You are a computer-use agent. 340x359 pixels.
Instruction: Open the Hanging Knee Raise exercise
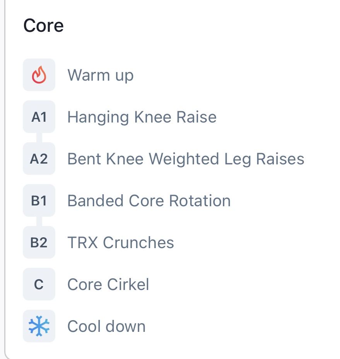pos(142,117)
